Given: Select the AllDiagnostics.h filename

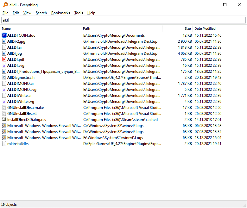Looking at the screenshot, I should 21,78.
